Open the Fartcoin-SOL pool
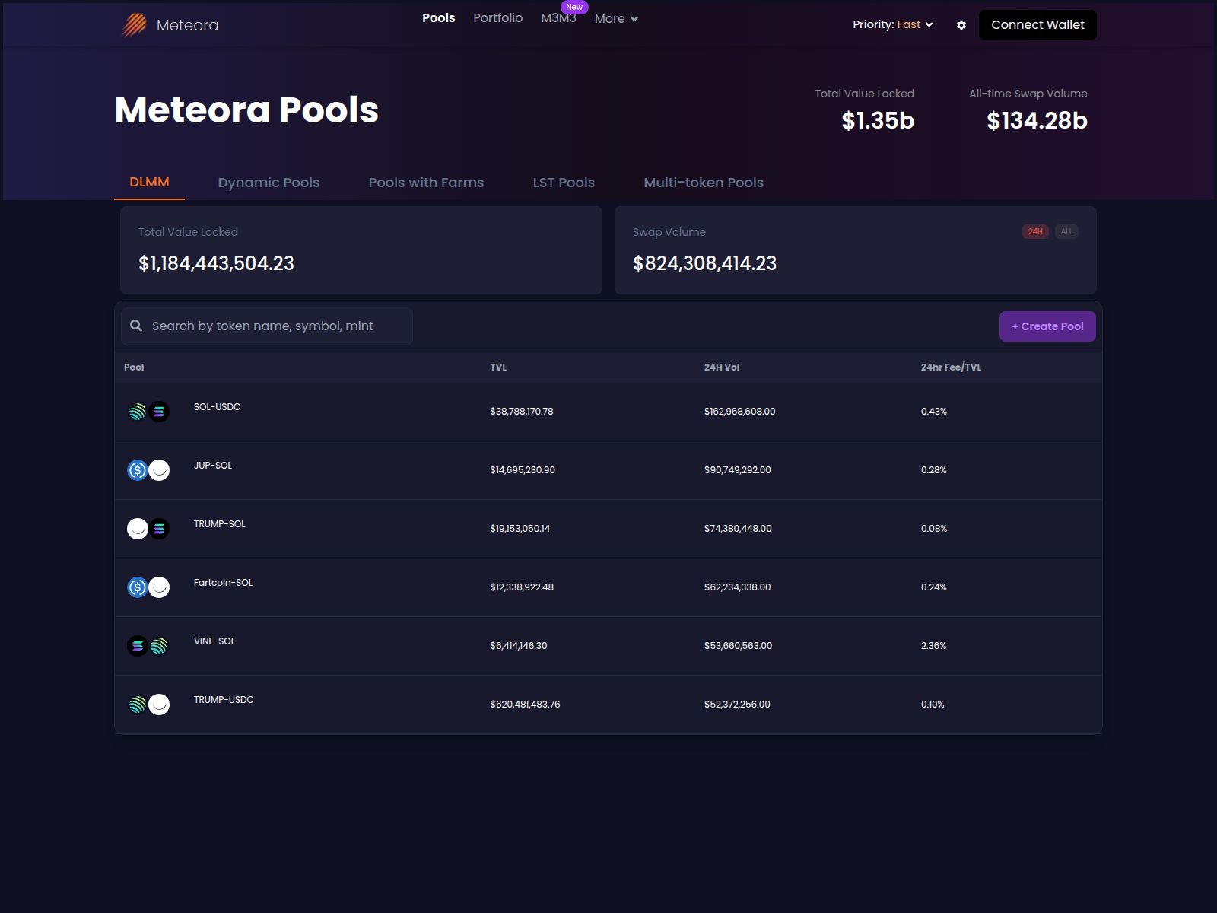This screenshot has width=1217, height=913. (223, 583)
